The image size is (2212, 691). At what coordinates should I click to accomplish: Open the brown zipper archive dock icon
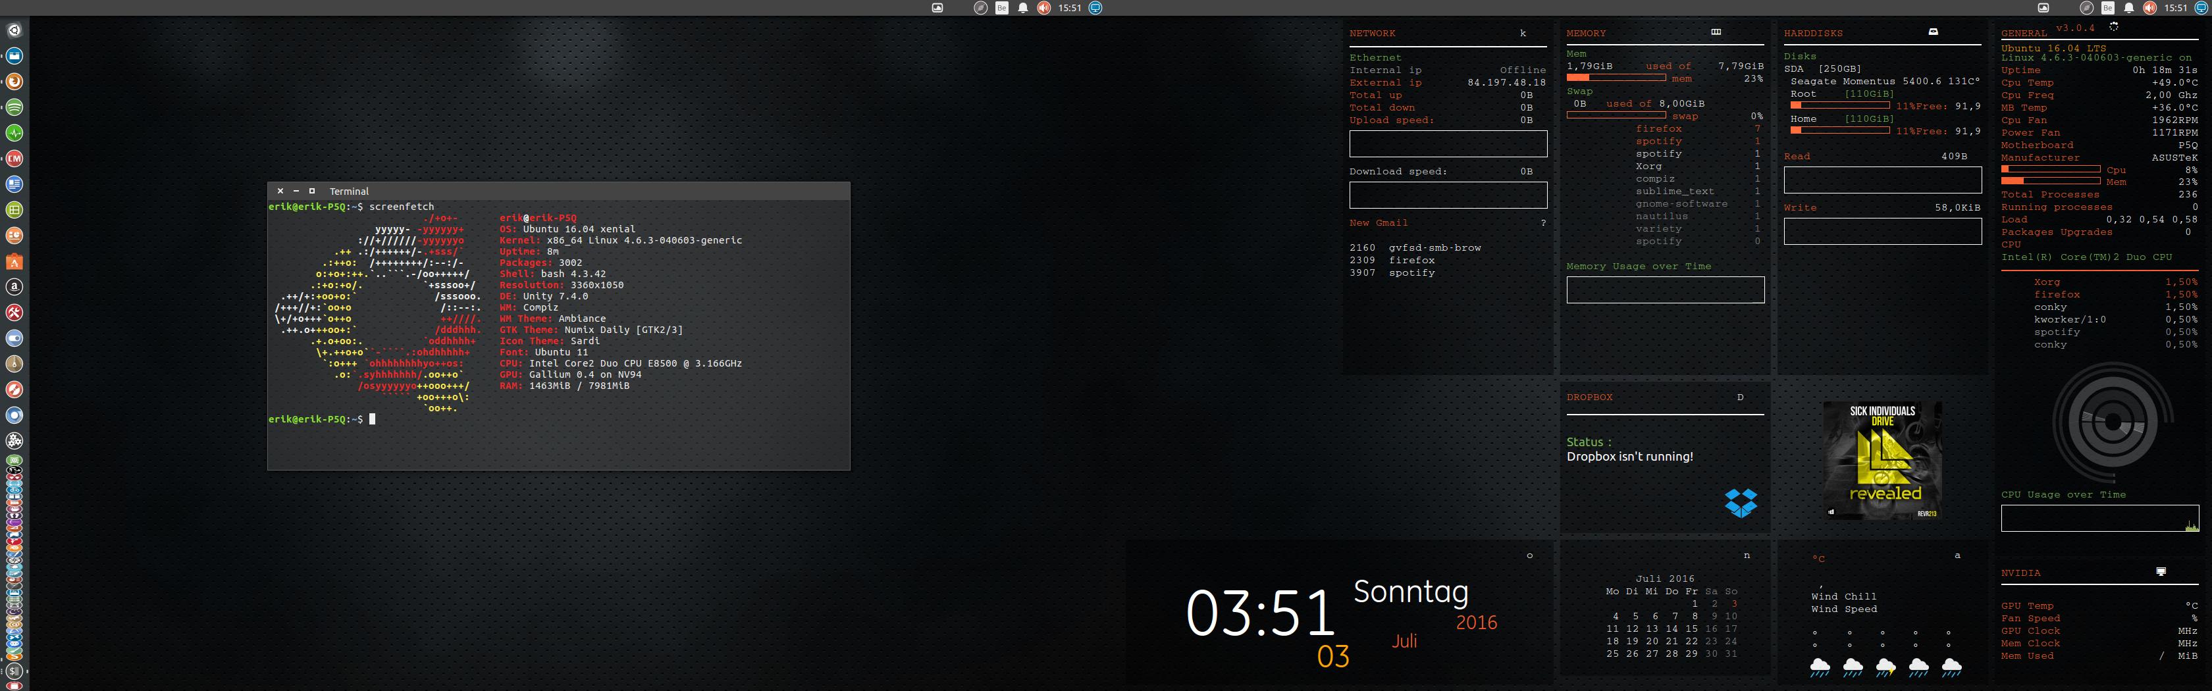point(14,364)
